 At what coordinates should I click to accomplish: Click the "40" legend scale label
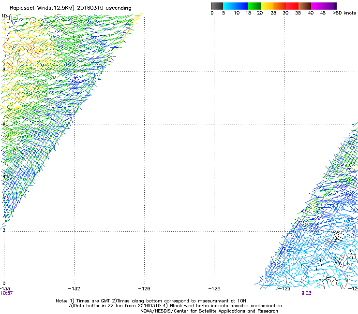pos(311,13)
